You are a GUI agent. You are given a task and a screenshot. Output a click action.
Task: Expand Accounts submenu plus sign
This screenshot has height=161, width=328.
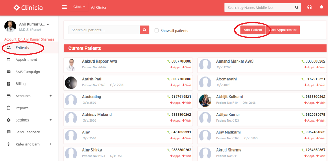51,96
